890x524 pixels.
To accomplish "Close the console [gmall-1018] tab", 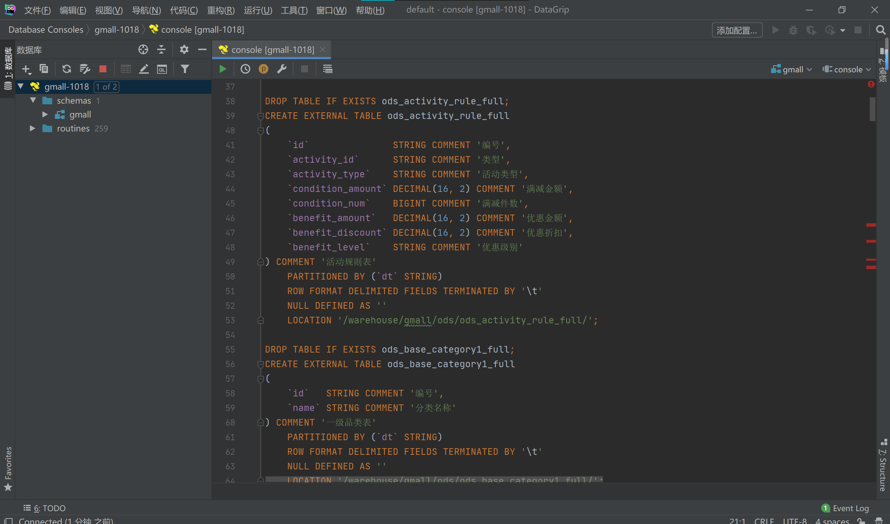I will point(322,49).
